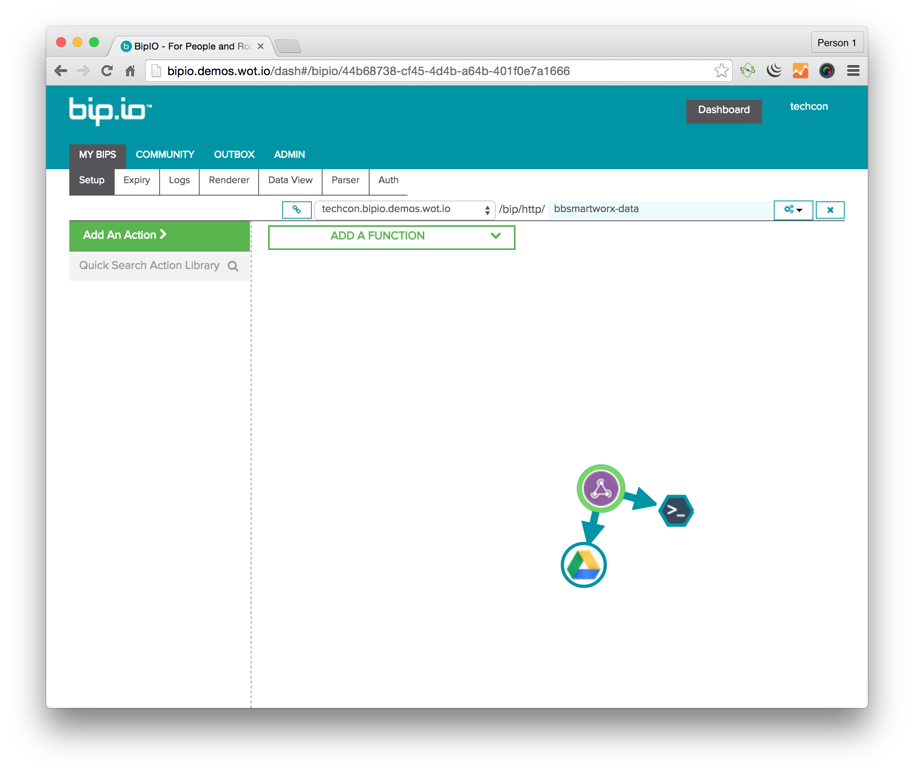Click the settings chevron next to endpoint controls

(793, 210)
